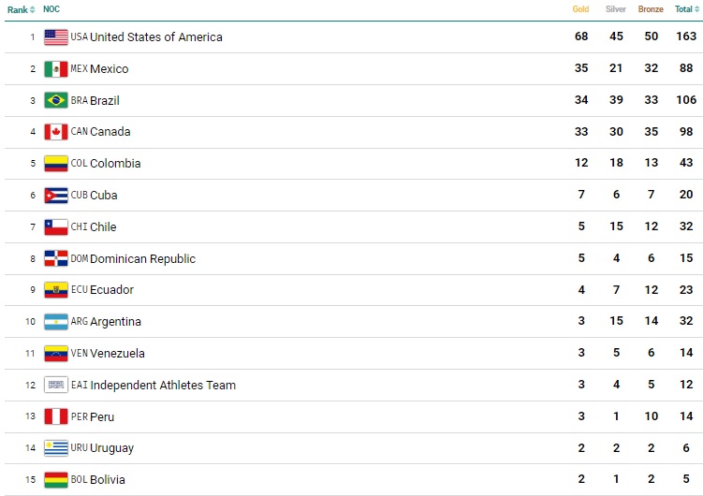Sort table by Rank column arrows
Image resolution: width=703 pixels, height=496 pixels.
coord(33,9)
